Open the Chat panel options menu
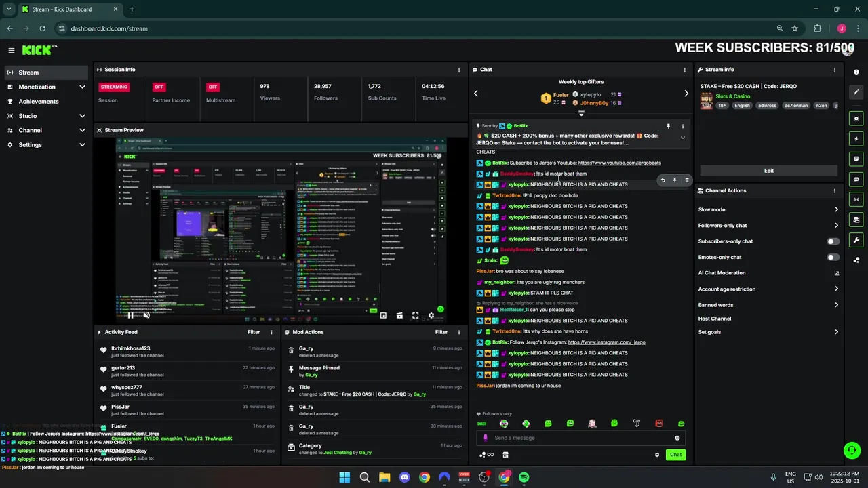 click(x=684, y=70)
